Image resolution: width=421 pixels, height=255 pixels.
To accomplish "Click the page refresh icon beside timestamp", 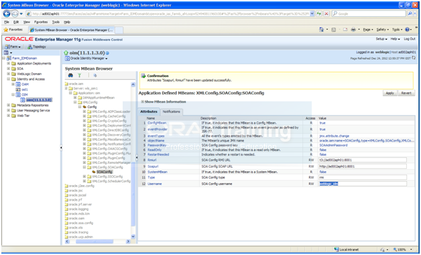I will (x=414, y=58).
